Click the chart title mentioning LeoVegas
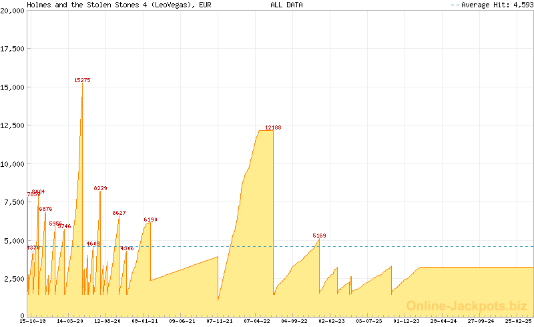The image size is (534, 327). point(119,5)
